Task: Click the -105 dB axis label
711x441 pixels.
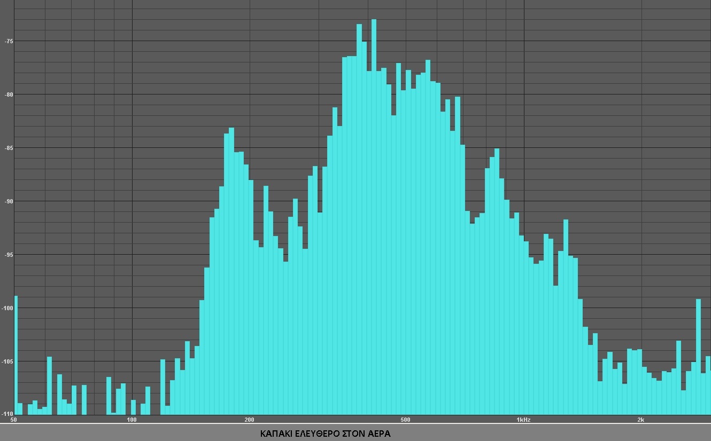Action: click(8, 361)
